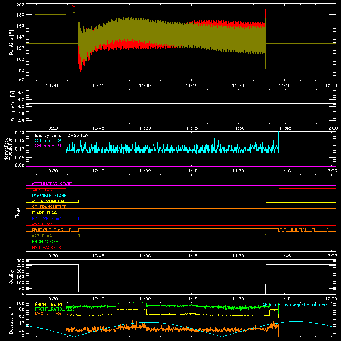
Task: Click the FLARE_FLAG label
Action: click(44, 213)
